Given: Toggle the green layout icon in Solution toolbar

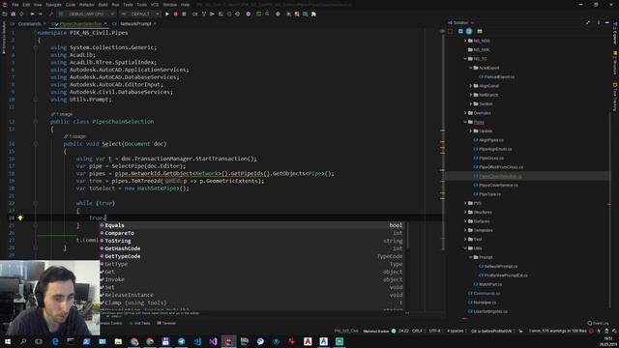Looking at the screenshot, I should coord(480,31).
